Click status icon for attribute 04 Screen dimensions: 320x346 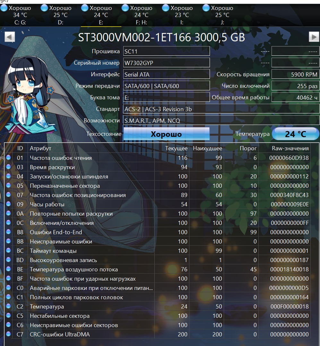click(8, 176)
